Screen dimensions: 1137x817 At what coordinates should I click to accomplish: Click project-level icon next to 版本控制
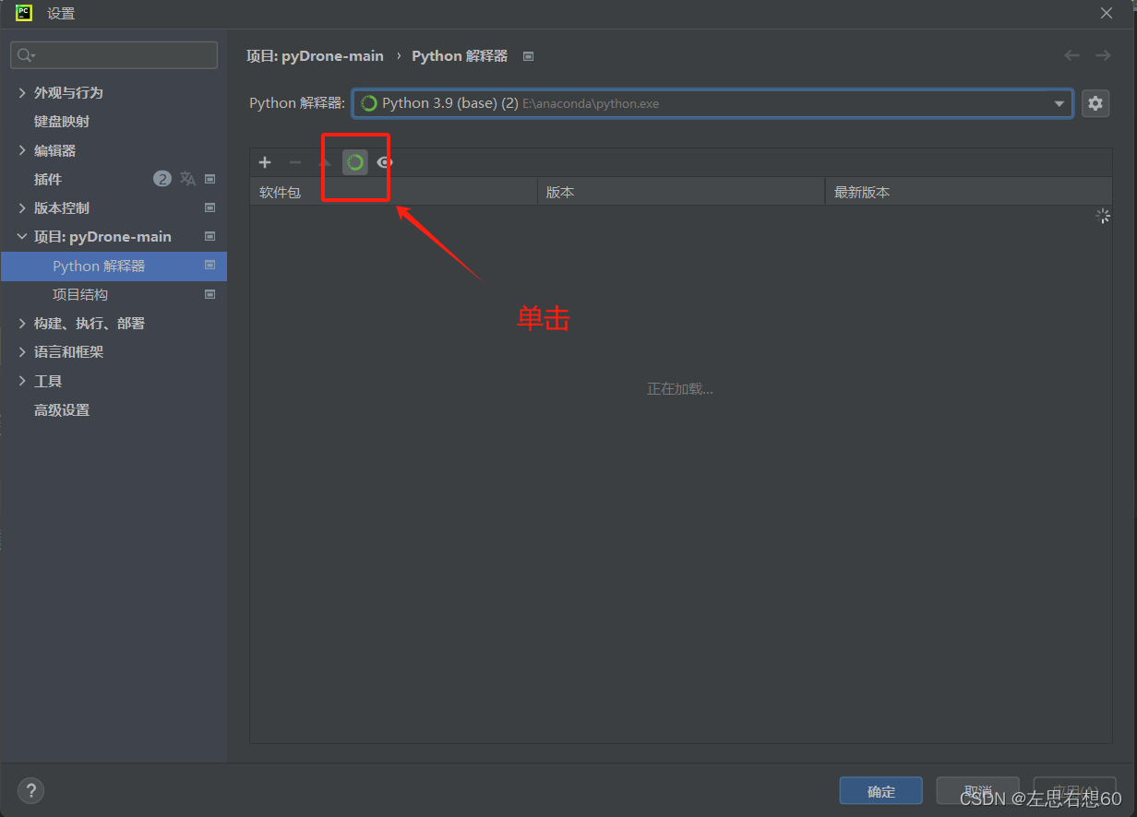point(210,208)
